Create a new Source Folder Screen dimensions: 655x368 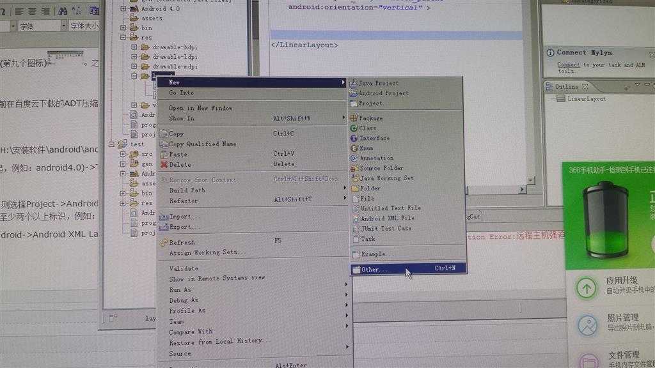[406, 168]
